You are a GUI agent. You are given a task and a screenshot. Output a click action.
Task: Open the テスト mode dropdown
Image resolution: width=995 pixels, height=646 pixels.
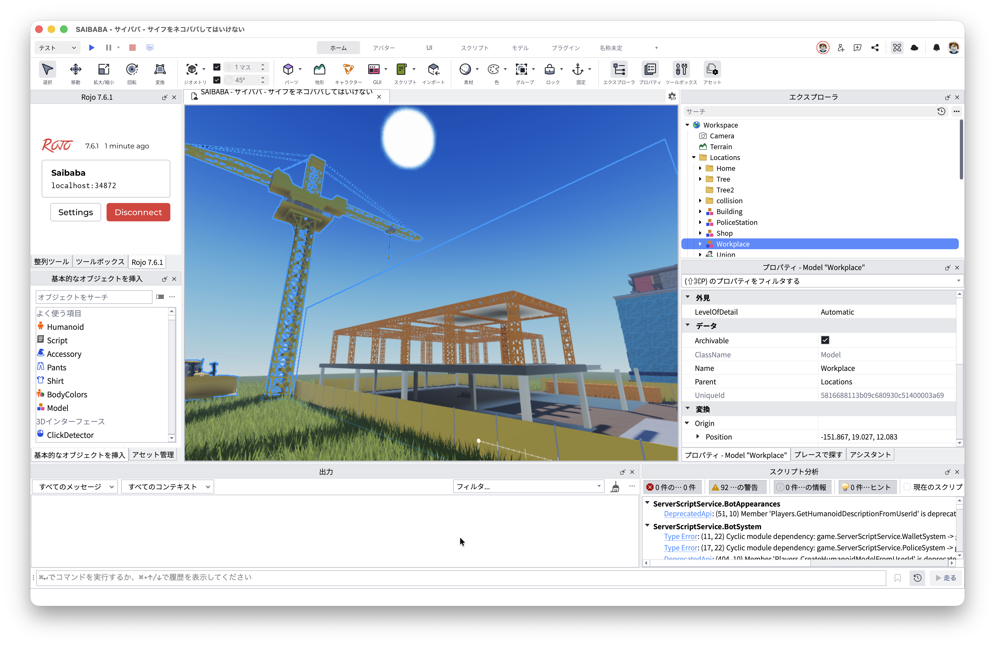(57, 48)
